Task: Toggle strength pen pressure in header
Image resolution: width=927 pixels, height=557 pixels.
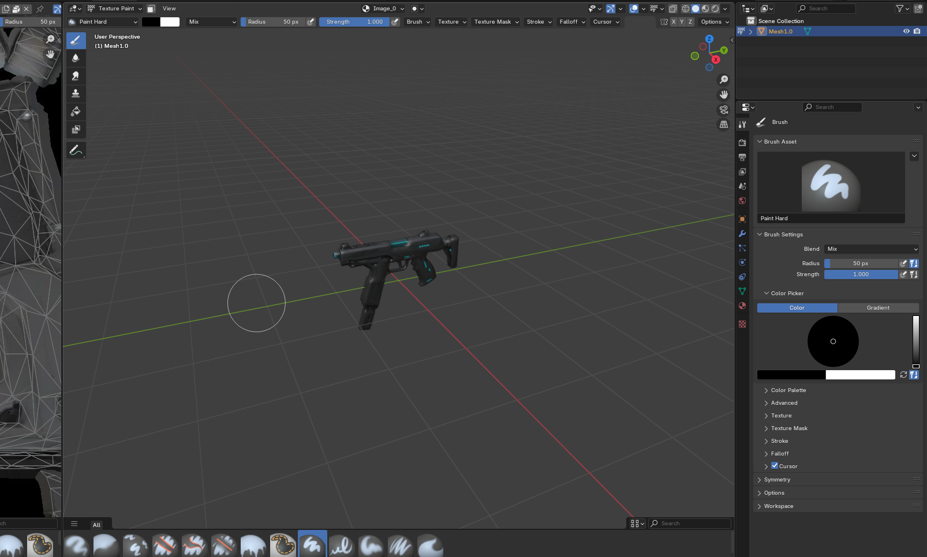Action: pos(395,22)
